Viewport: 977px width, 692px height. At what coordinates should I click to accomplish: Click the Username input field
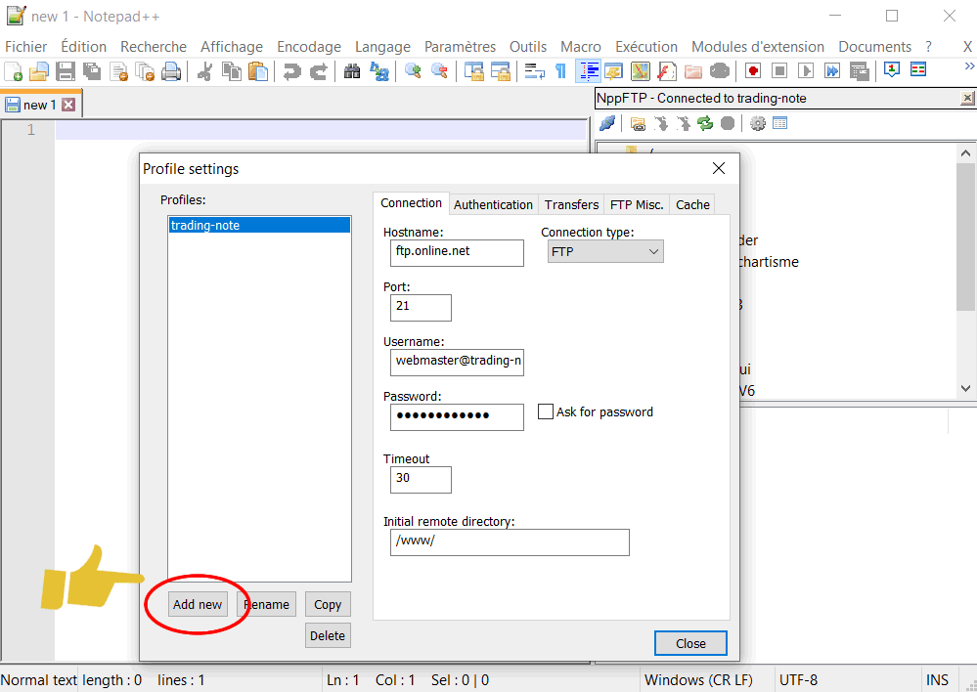click(x=457, y=363)
